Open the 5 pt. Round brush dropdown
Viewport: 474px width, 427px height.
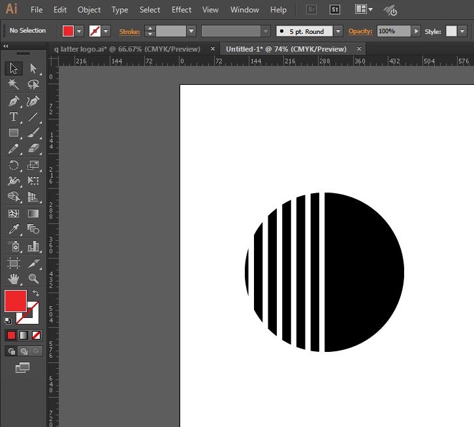[338, 31]
